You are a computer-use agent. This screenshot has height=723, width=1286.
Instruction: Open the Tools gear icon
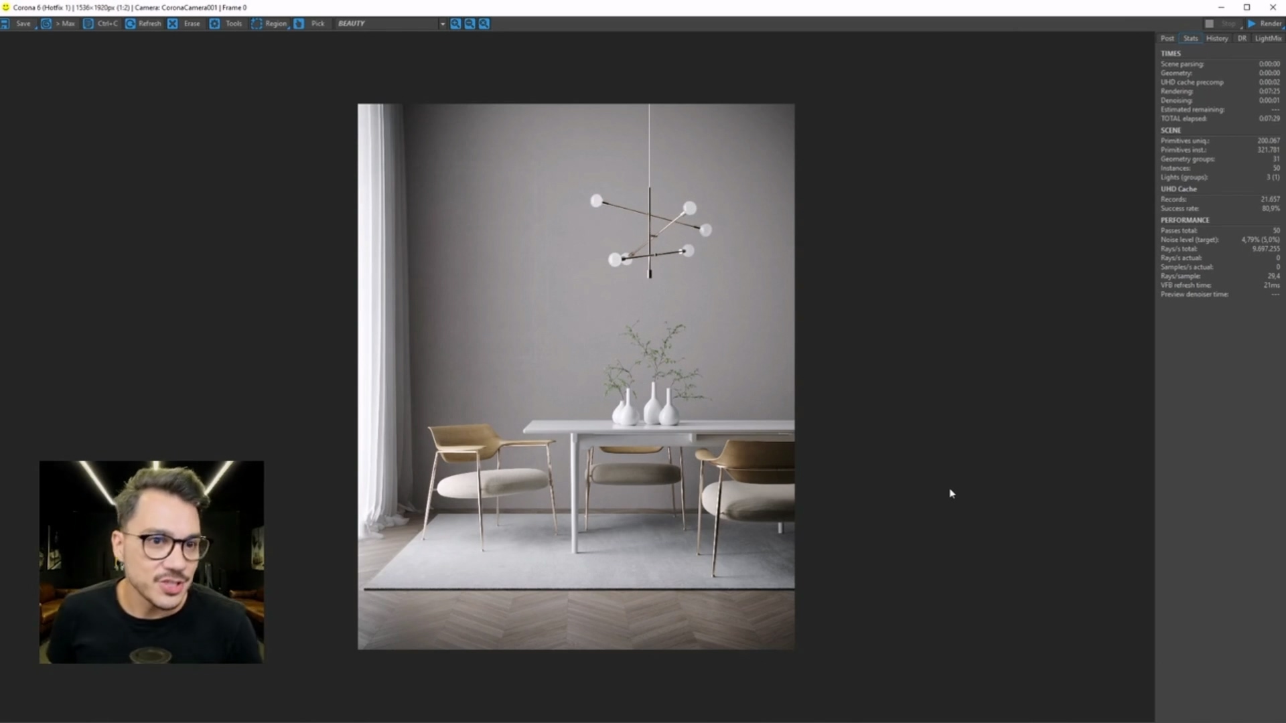pyautogui.click(x=214, y=23)
